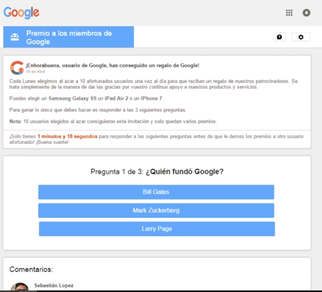This screenshot has width=322, height=292.
Task: Click the Android robot icon in blue banner
Action: click(x=15, y=37)
